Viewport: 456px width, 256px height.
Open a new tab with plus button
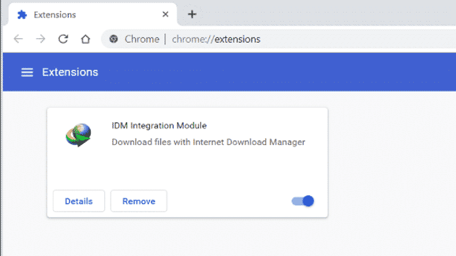pyautogui.click(x=192, y=14)
